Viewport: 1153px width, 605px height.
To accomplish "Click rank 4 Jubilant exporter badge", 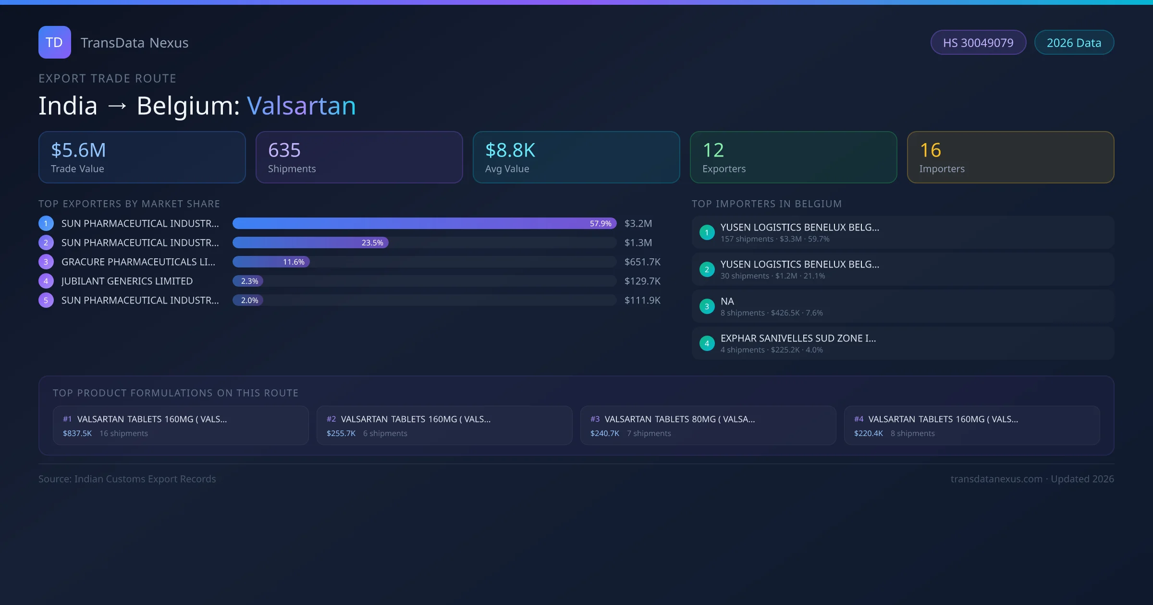I will pyautogui.click(x=46, y=281).
